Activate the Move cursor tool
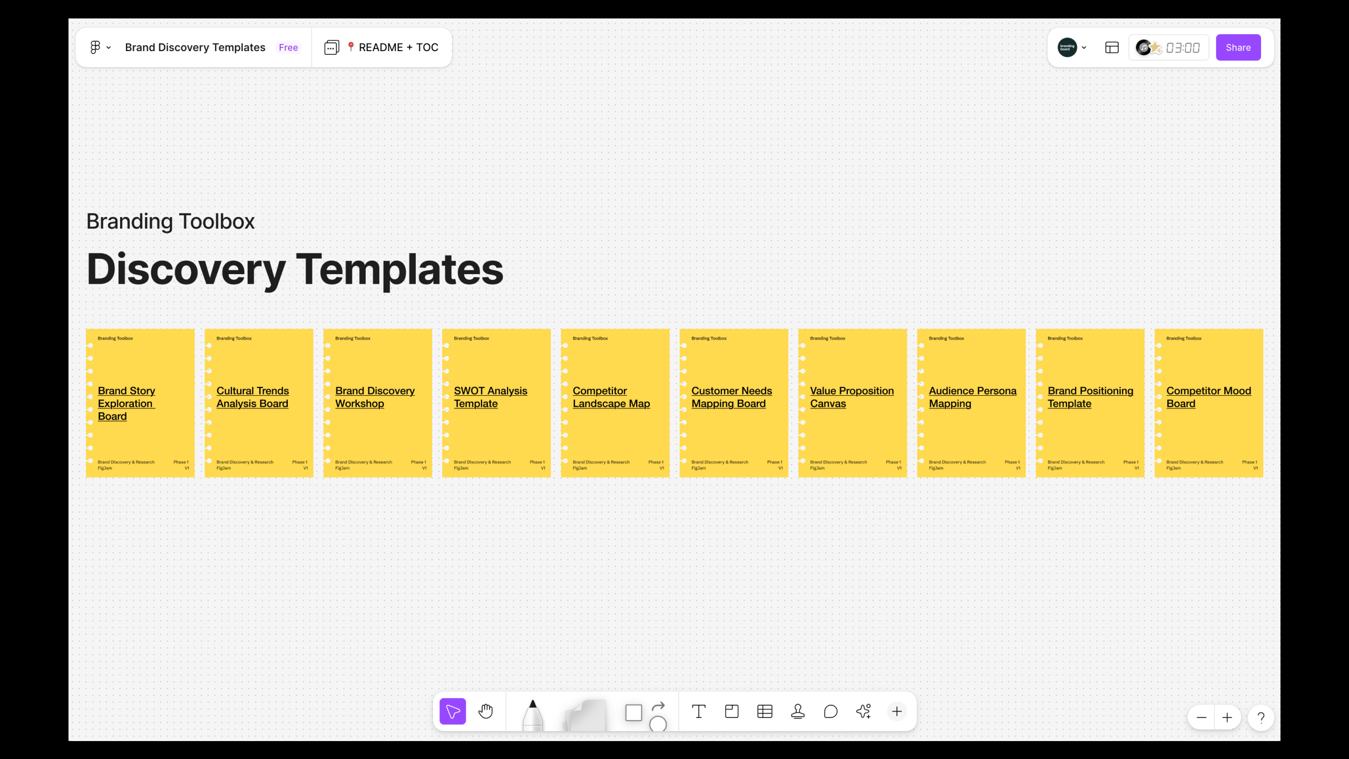This screenshot has width=1349, height=759. [453, 712]
